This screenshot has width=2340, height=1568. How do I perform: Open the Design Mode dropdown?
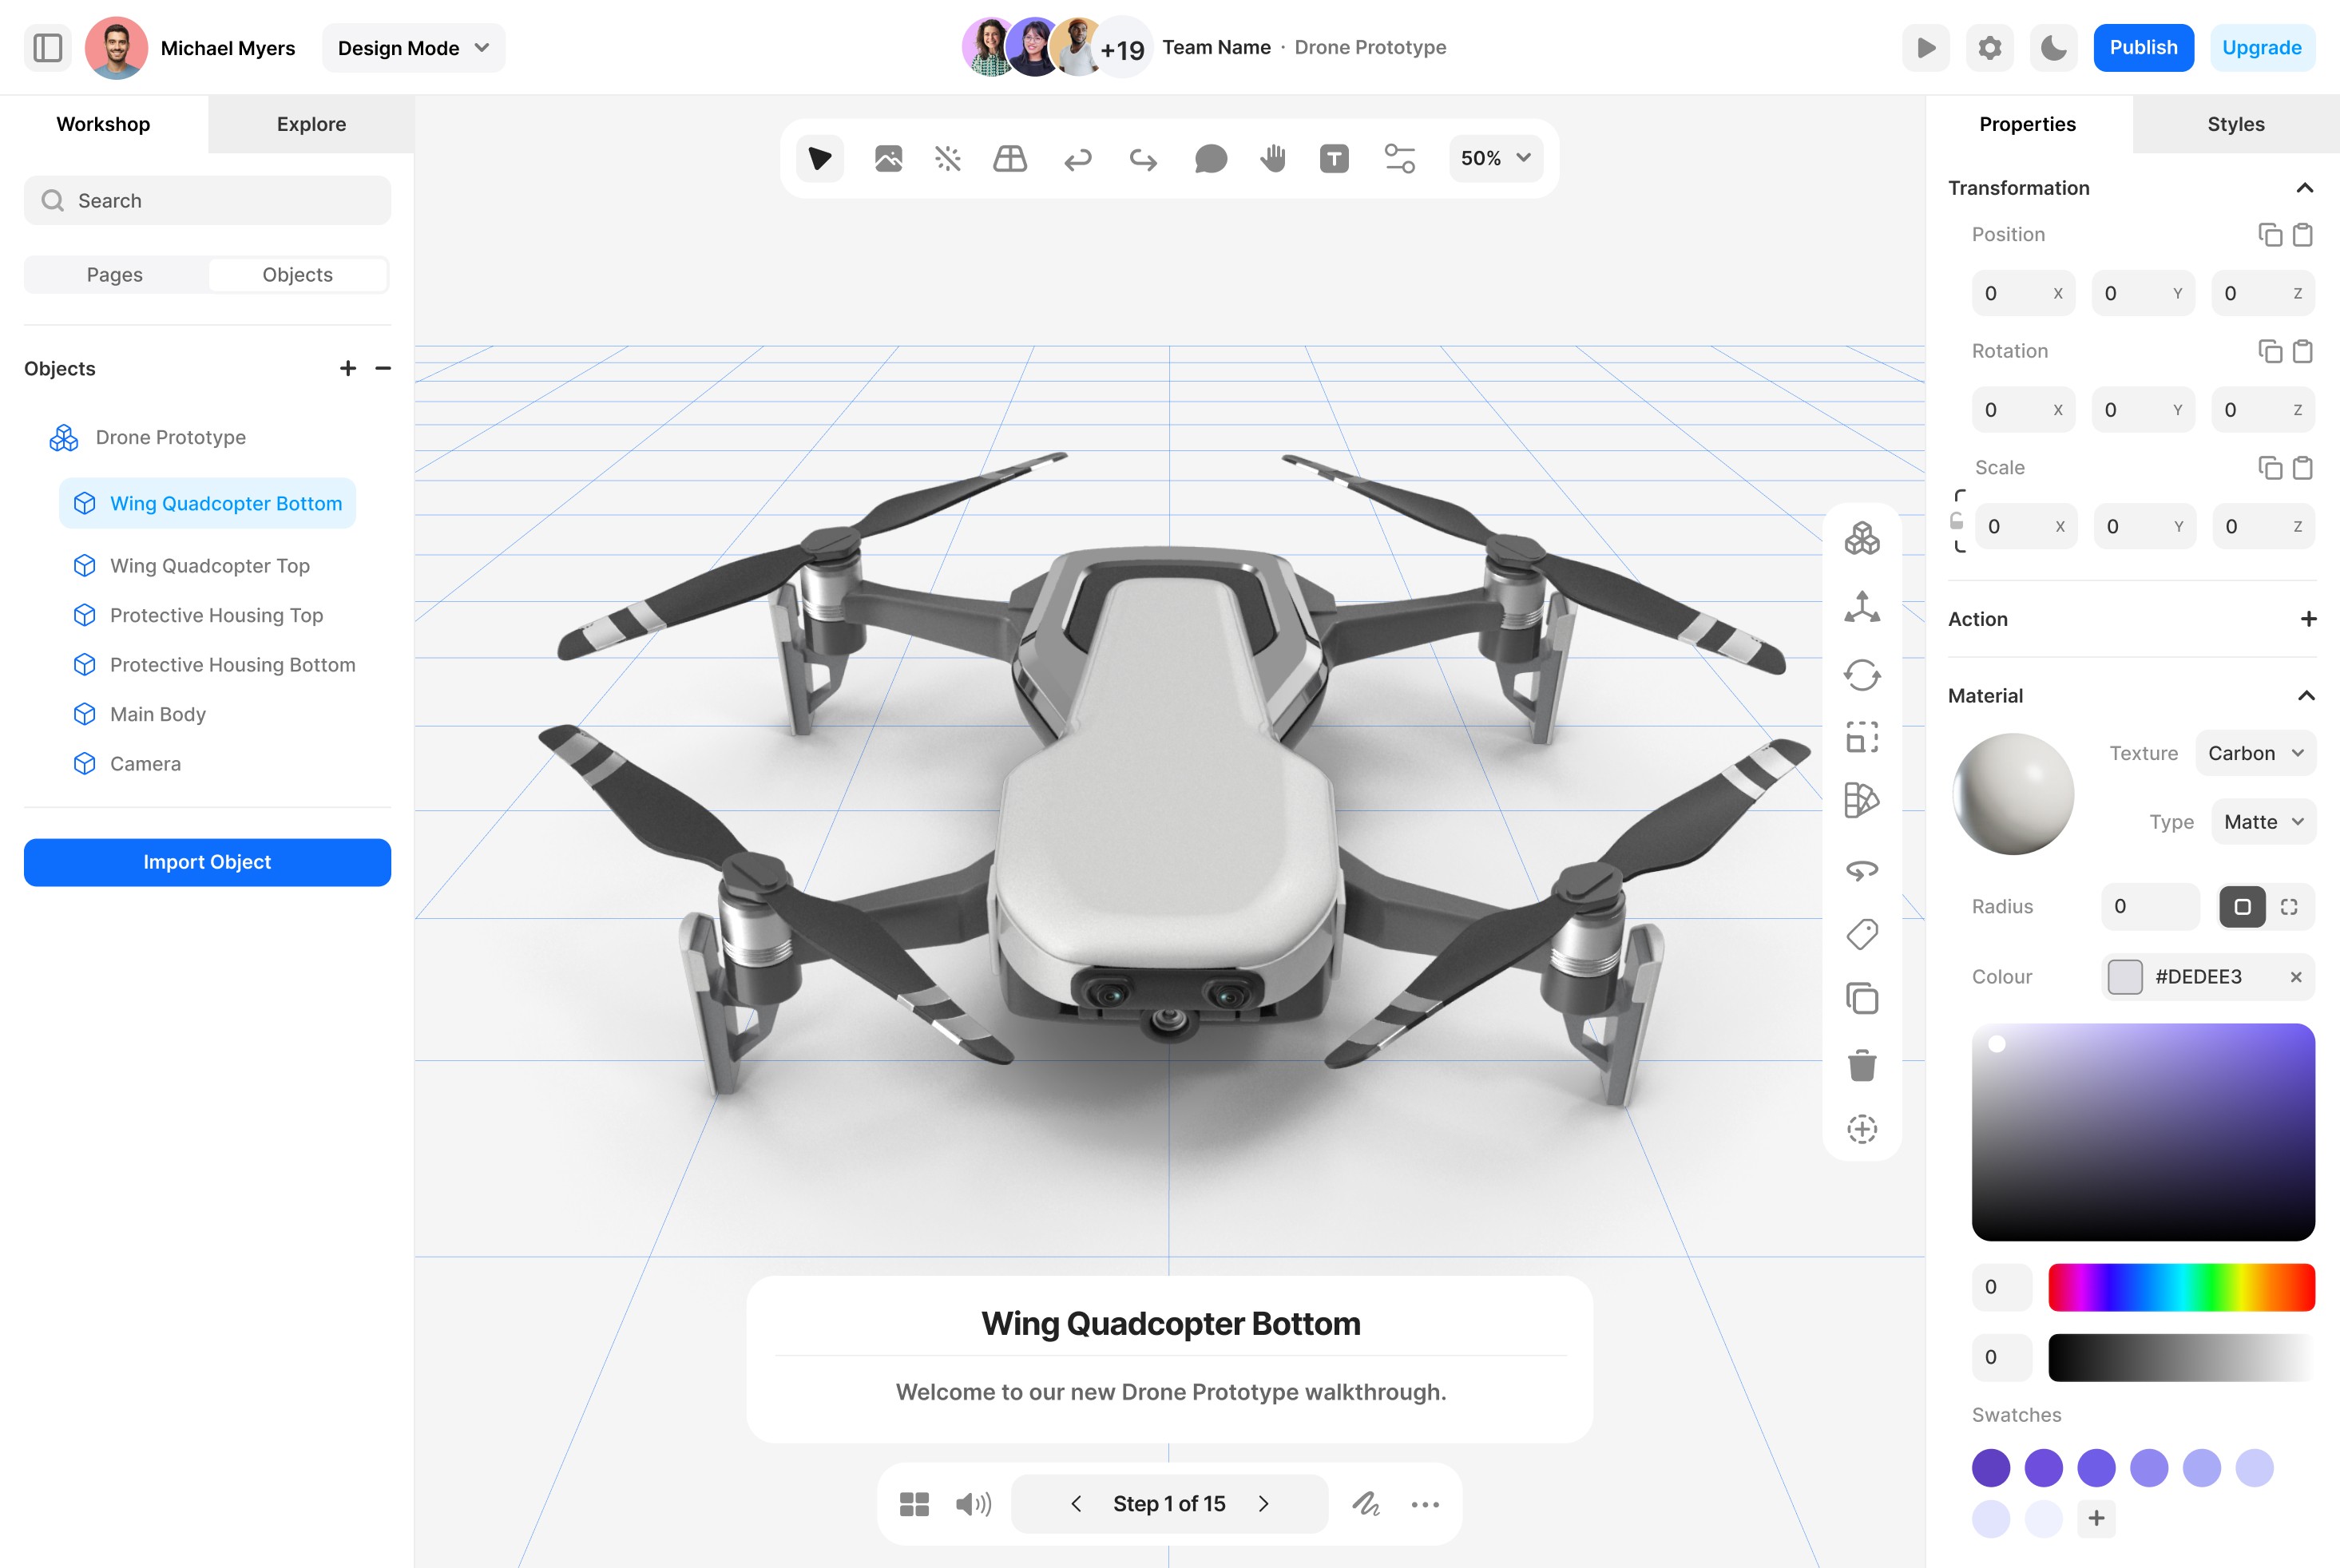click(413, 48)
